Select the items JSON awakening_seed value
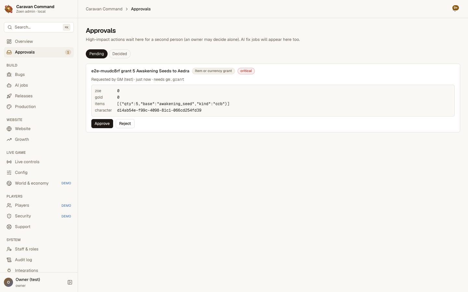 tap(173, 104)
